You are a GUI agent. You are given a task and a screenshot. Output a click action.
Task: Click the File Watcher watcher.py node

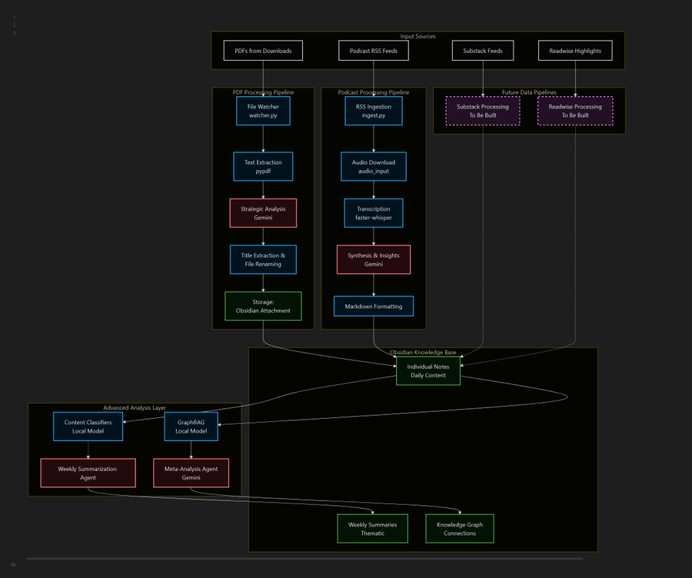coord(263,111)
